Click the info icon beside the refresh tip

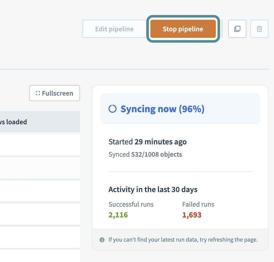(x=102, y=240)
